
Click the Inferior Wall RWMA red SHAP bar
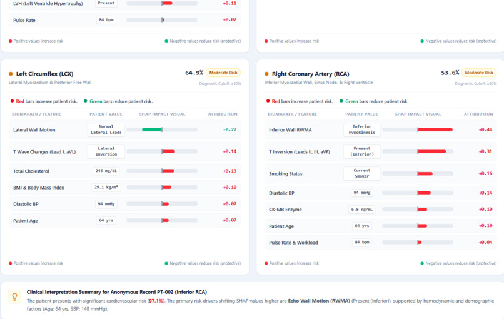435,129
